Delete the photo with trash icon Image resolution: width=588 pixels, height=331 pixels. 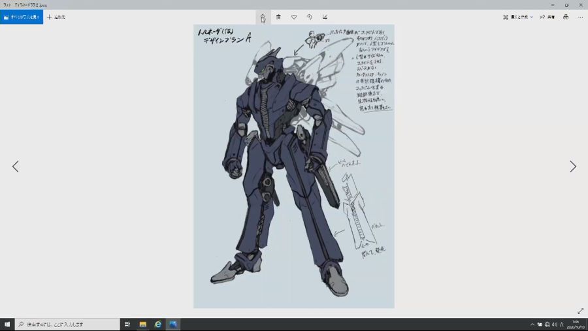click(278, 17)
